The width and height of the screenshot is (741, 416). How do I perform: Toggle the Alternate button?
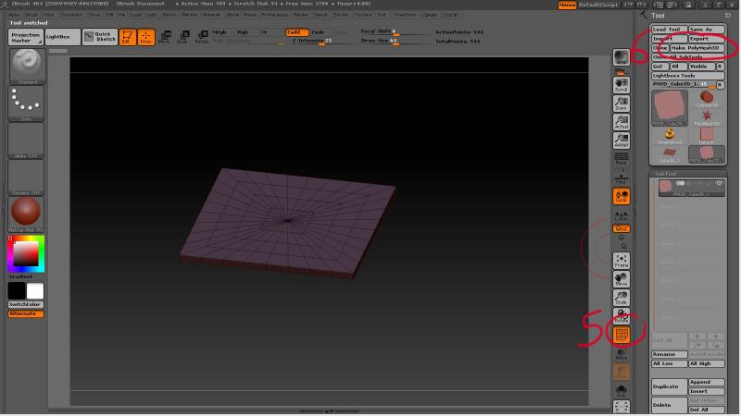pyautogui.click(x=26, y=313)
